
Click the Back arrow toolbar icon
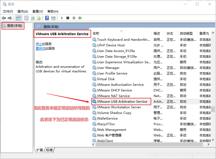pos(4,18)
